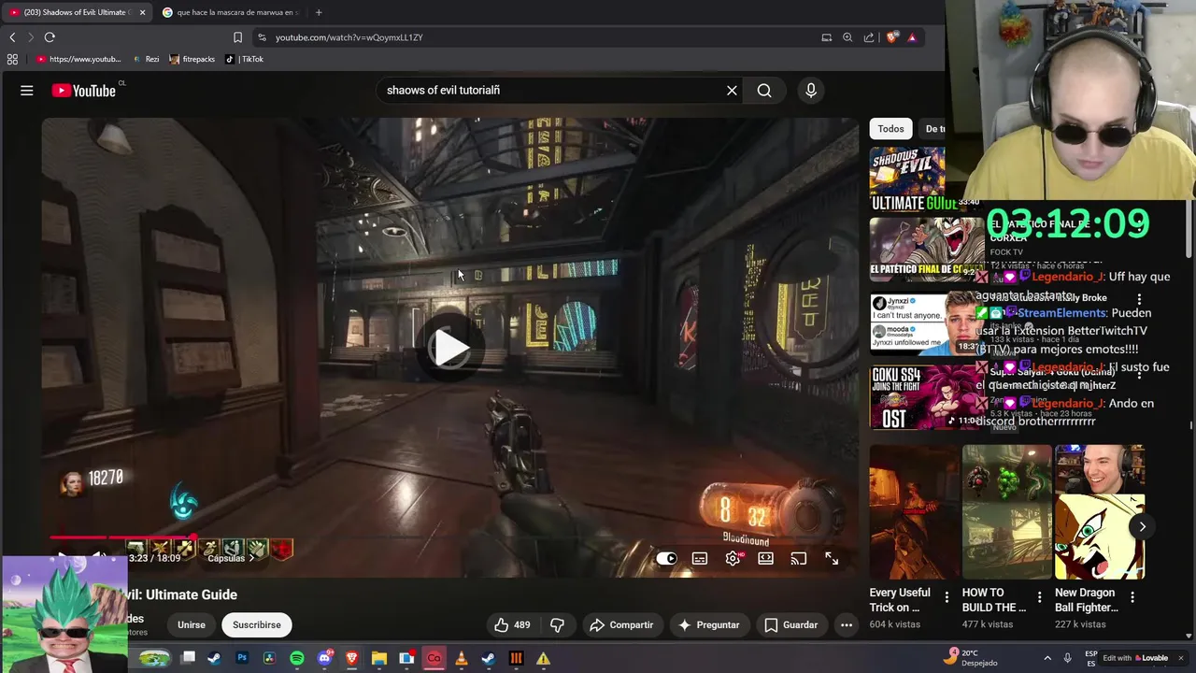Click the Preguntar button
Viewport: 1196px width, 673px height.
coord(709,624)
